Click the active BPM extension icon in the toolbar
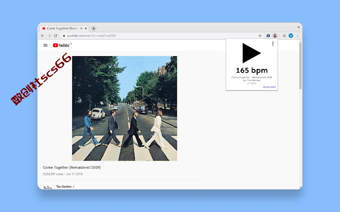The image size is (340, 212). [275, 36]
